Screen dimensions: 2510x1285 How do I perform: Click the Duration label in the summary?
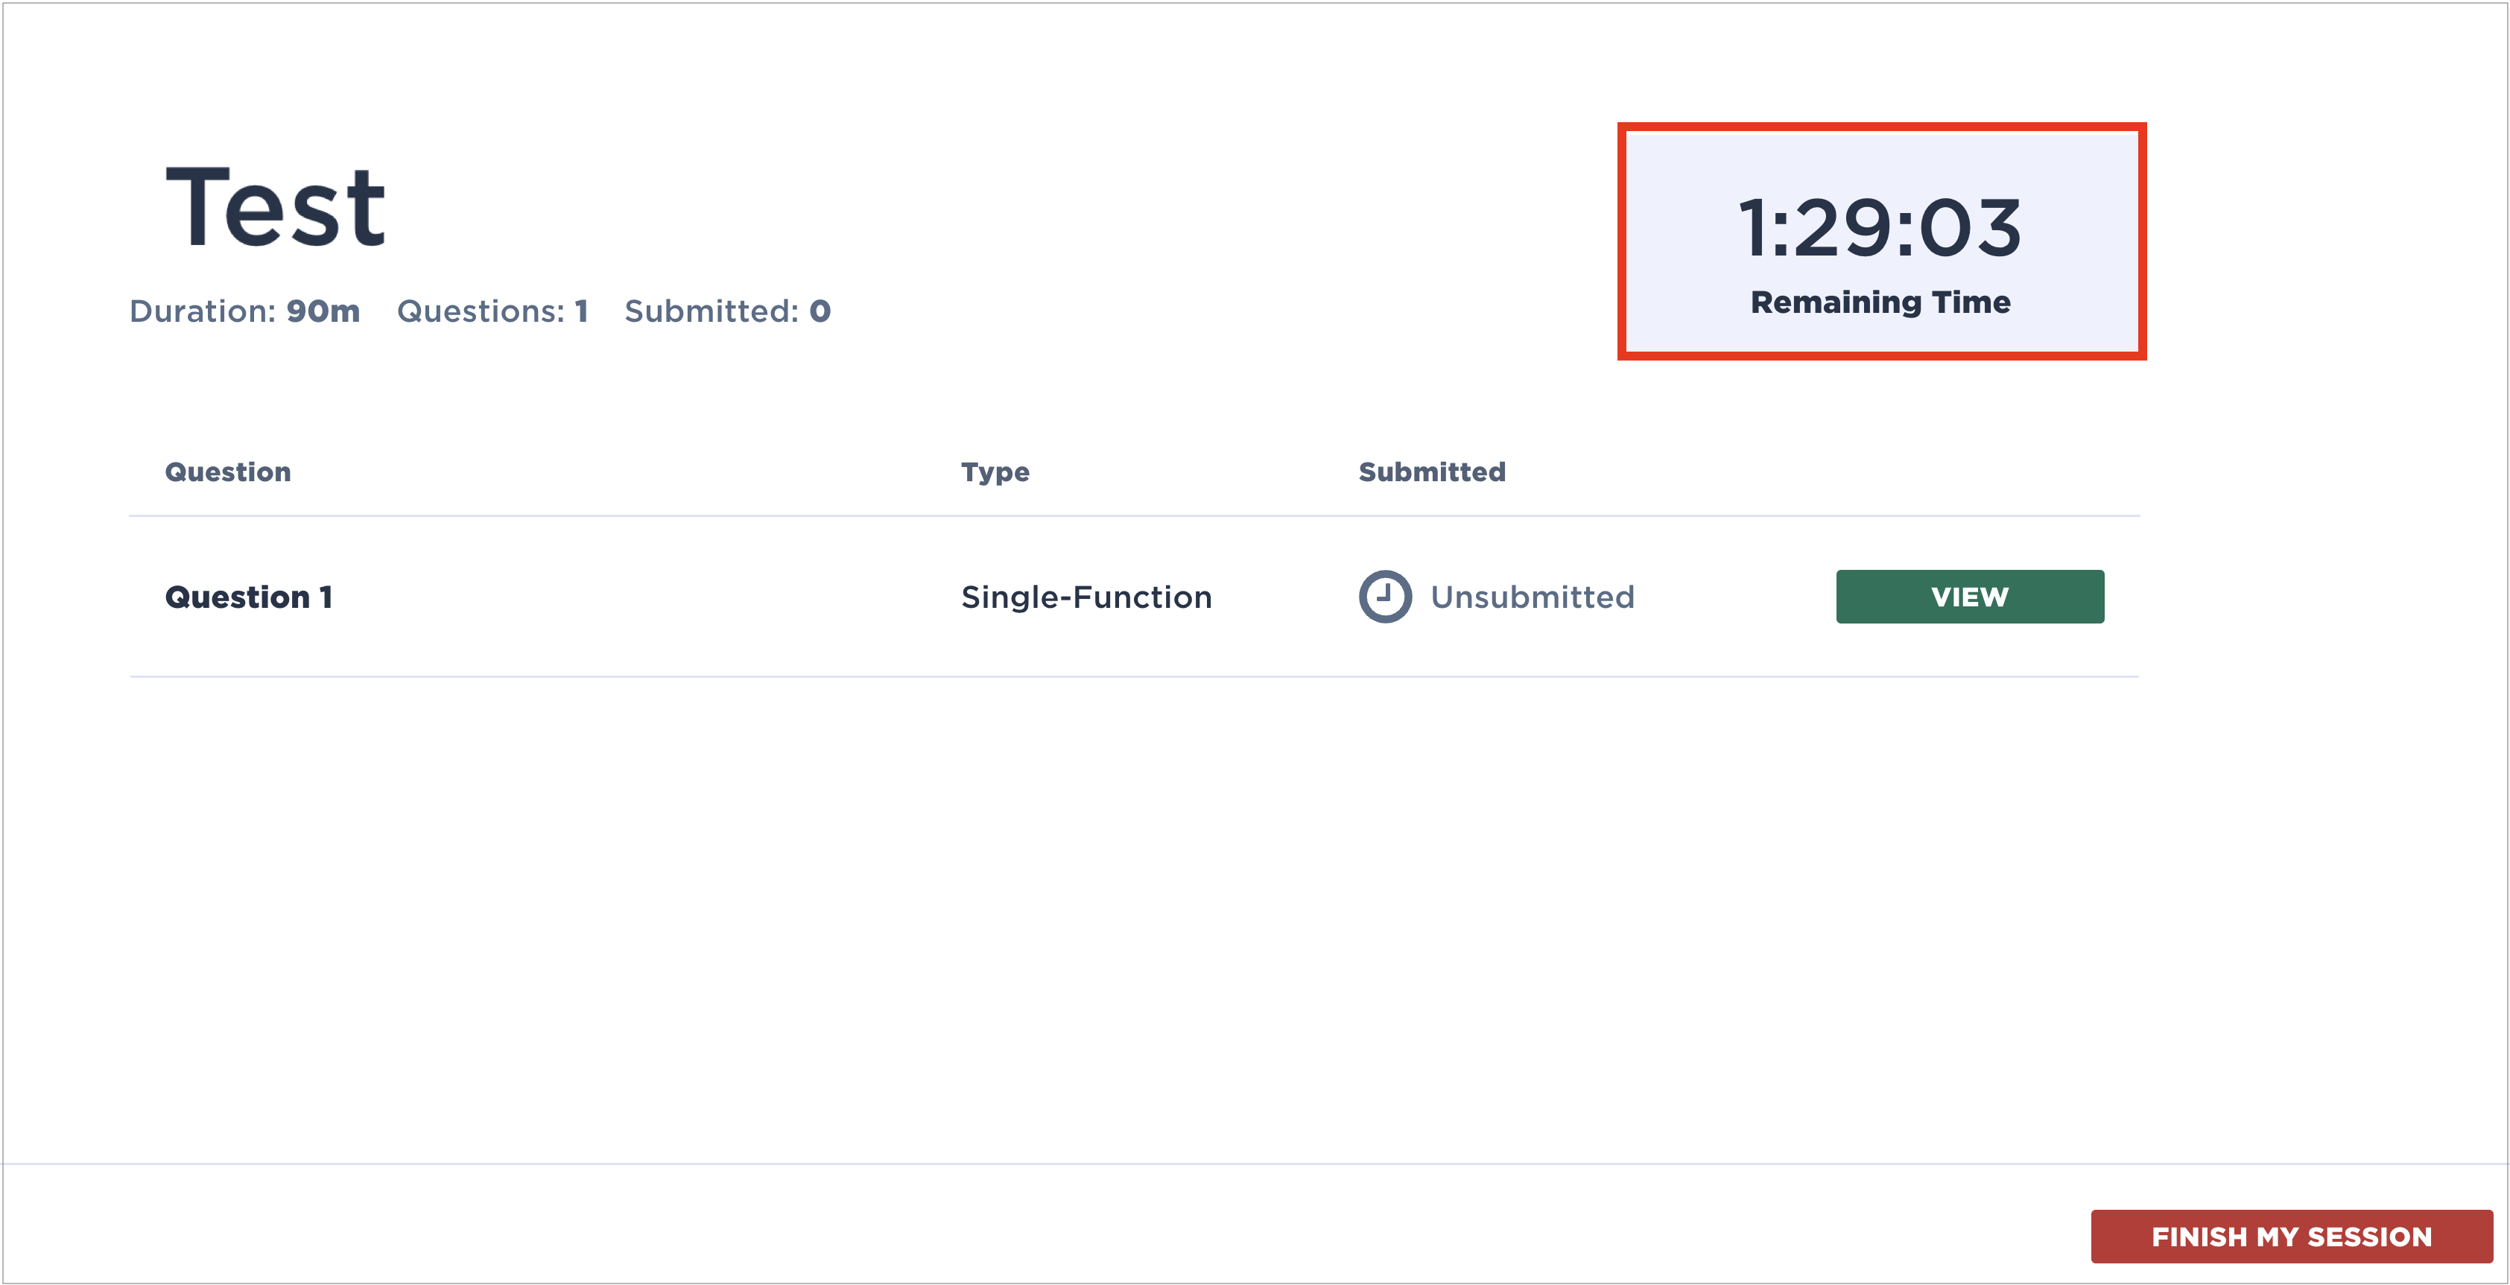(203, 311)
